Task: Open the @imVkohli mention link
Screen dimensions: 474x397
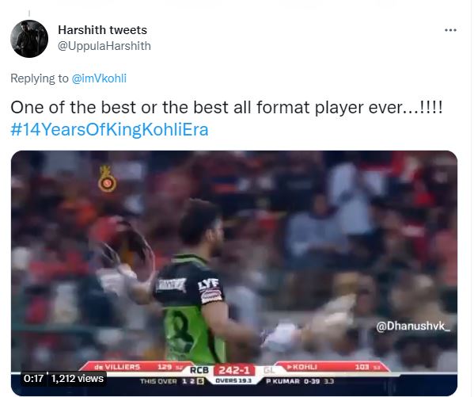Action: pos(99,78)
